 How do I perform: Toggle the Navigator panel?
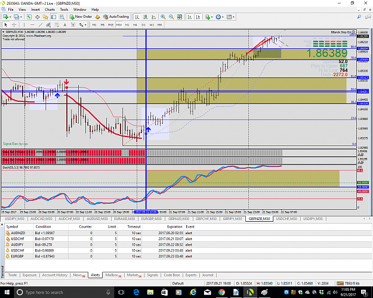[x=45, y=17]
